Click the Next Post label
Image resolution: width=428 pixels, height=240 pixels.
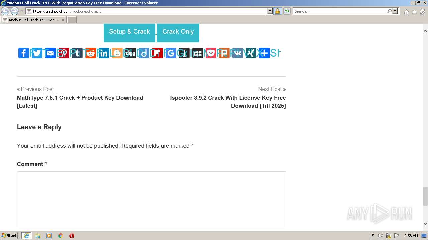[x=272, y=89]
